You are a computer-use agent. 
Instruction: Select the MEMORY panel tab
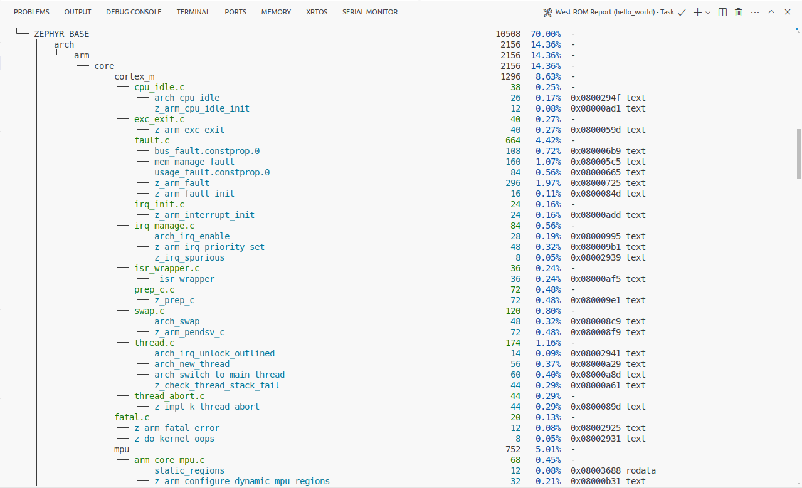276,12
